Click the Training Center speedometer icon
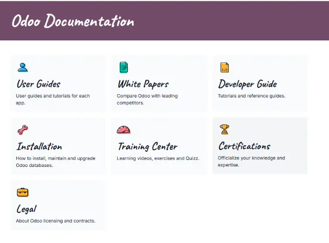 [123, 130]
